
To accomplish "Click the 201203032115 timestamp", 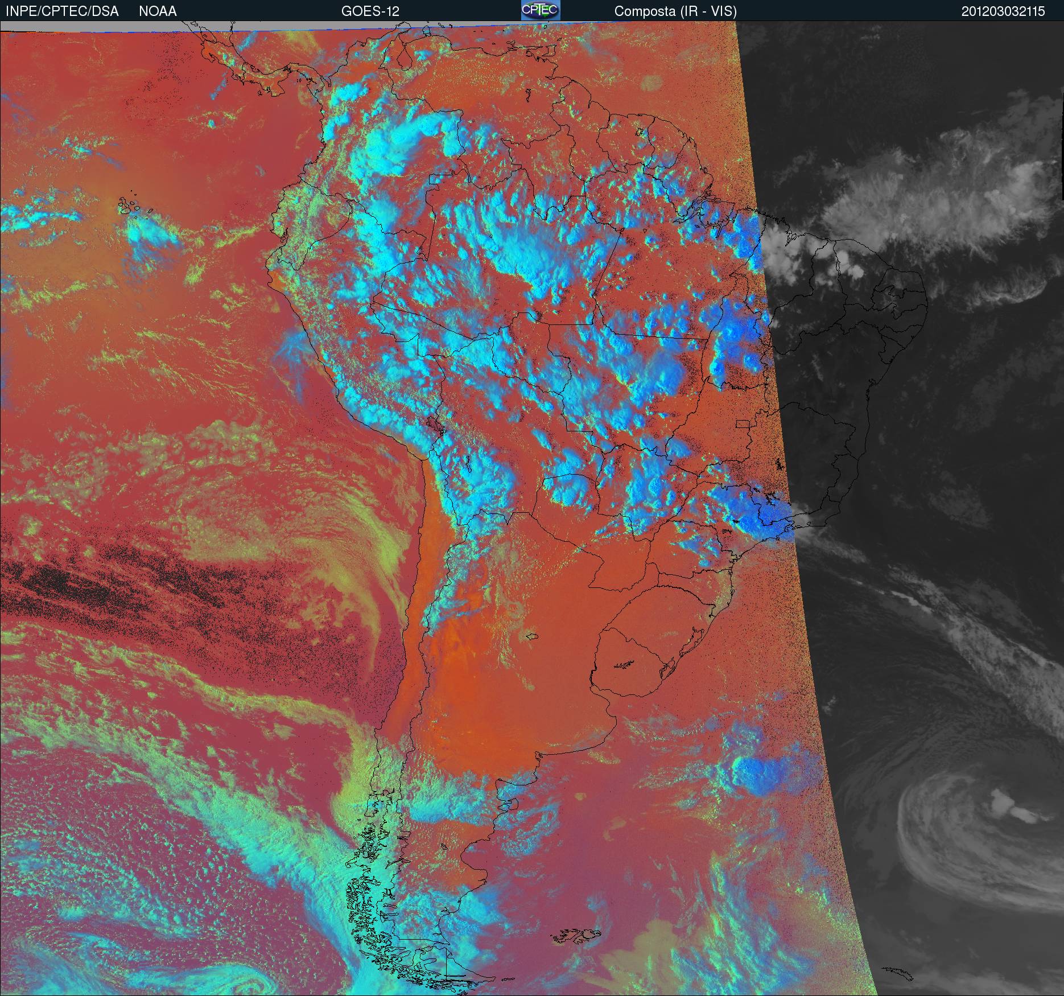I will tap(1003, 11).
